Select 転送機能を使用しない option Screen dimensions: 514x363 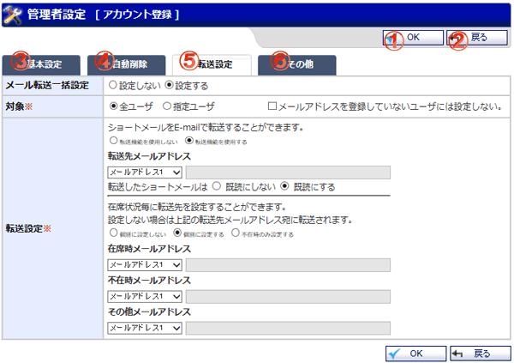(x=113, y=141)
